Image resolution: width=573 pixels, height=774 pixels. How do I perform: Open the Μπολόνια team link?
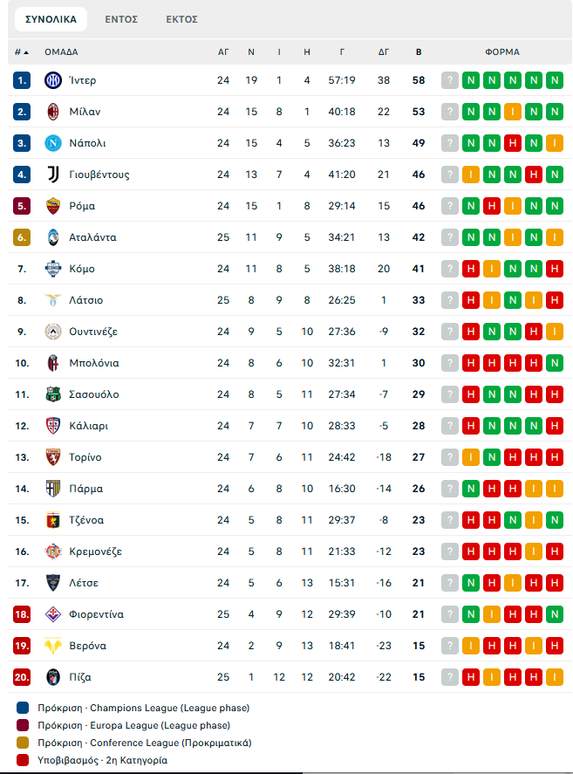pos(93,363)
